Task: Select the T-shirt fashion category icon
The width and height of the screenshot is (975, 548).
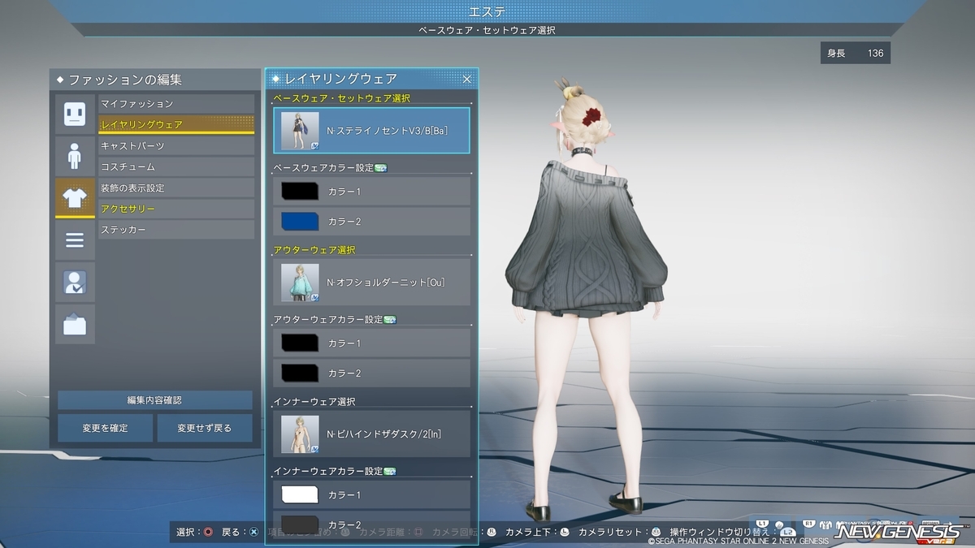Action: point(75,198)
